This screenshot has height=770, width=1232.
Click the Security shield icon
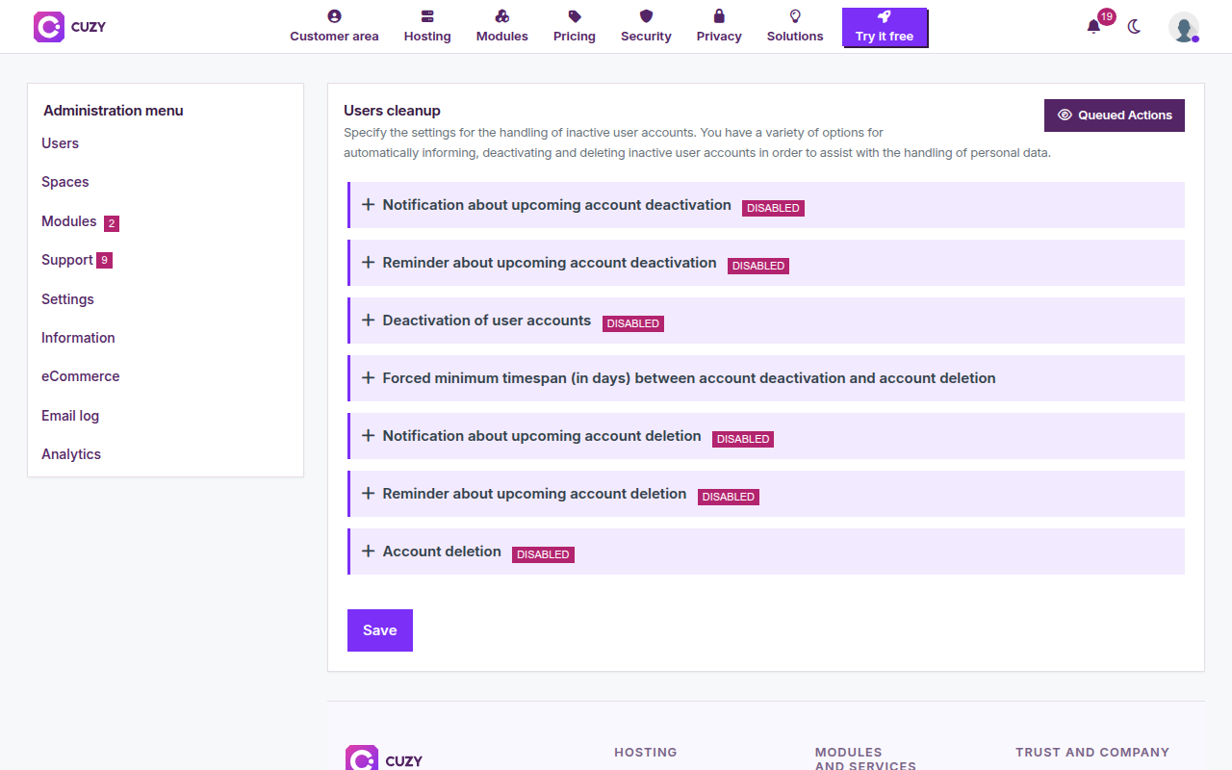pos(646,16)
